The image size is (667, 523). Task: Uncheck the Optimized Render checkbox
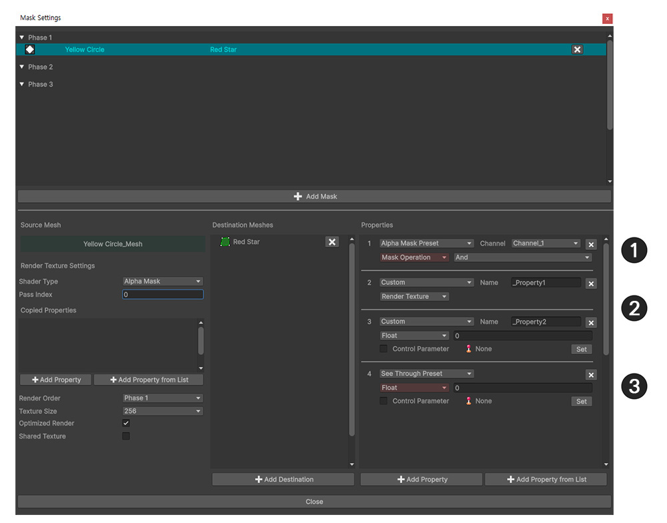coord(126,423)
